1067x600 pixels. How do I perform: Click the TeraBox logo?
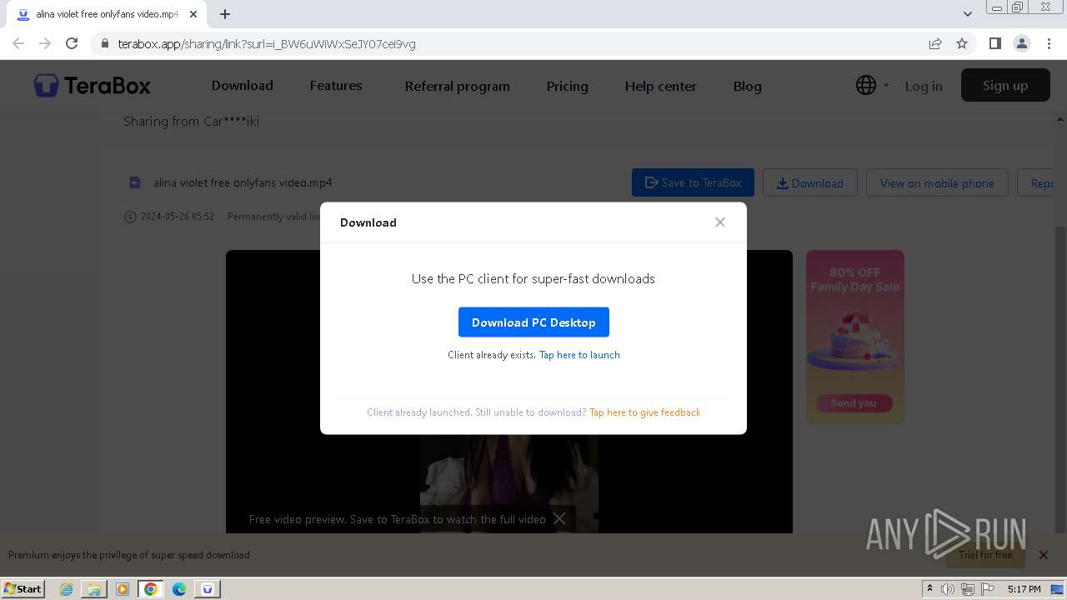click(x=92, y=85)
